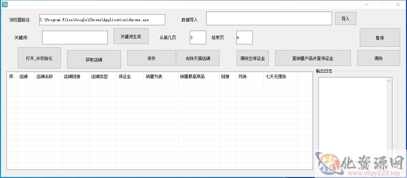Click the 保证金 column header
Image resolution: width=407 pixels, height=178 pixels.
coord(130,77)
